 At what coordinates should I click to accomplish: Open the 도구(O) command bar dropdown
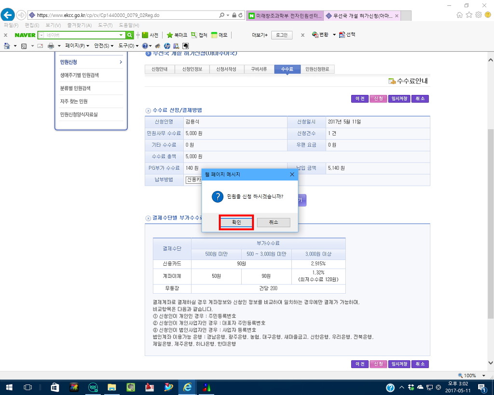coord(128,46)
